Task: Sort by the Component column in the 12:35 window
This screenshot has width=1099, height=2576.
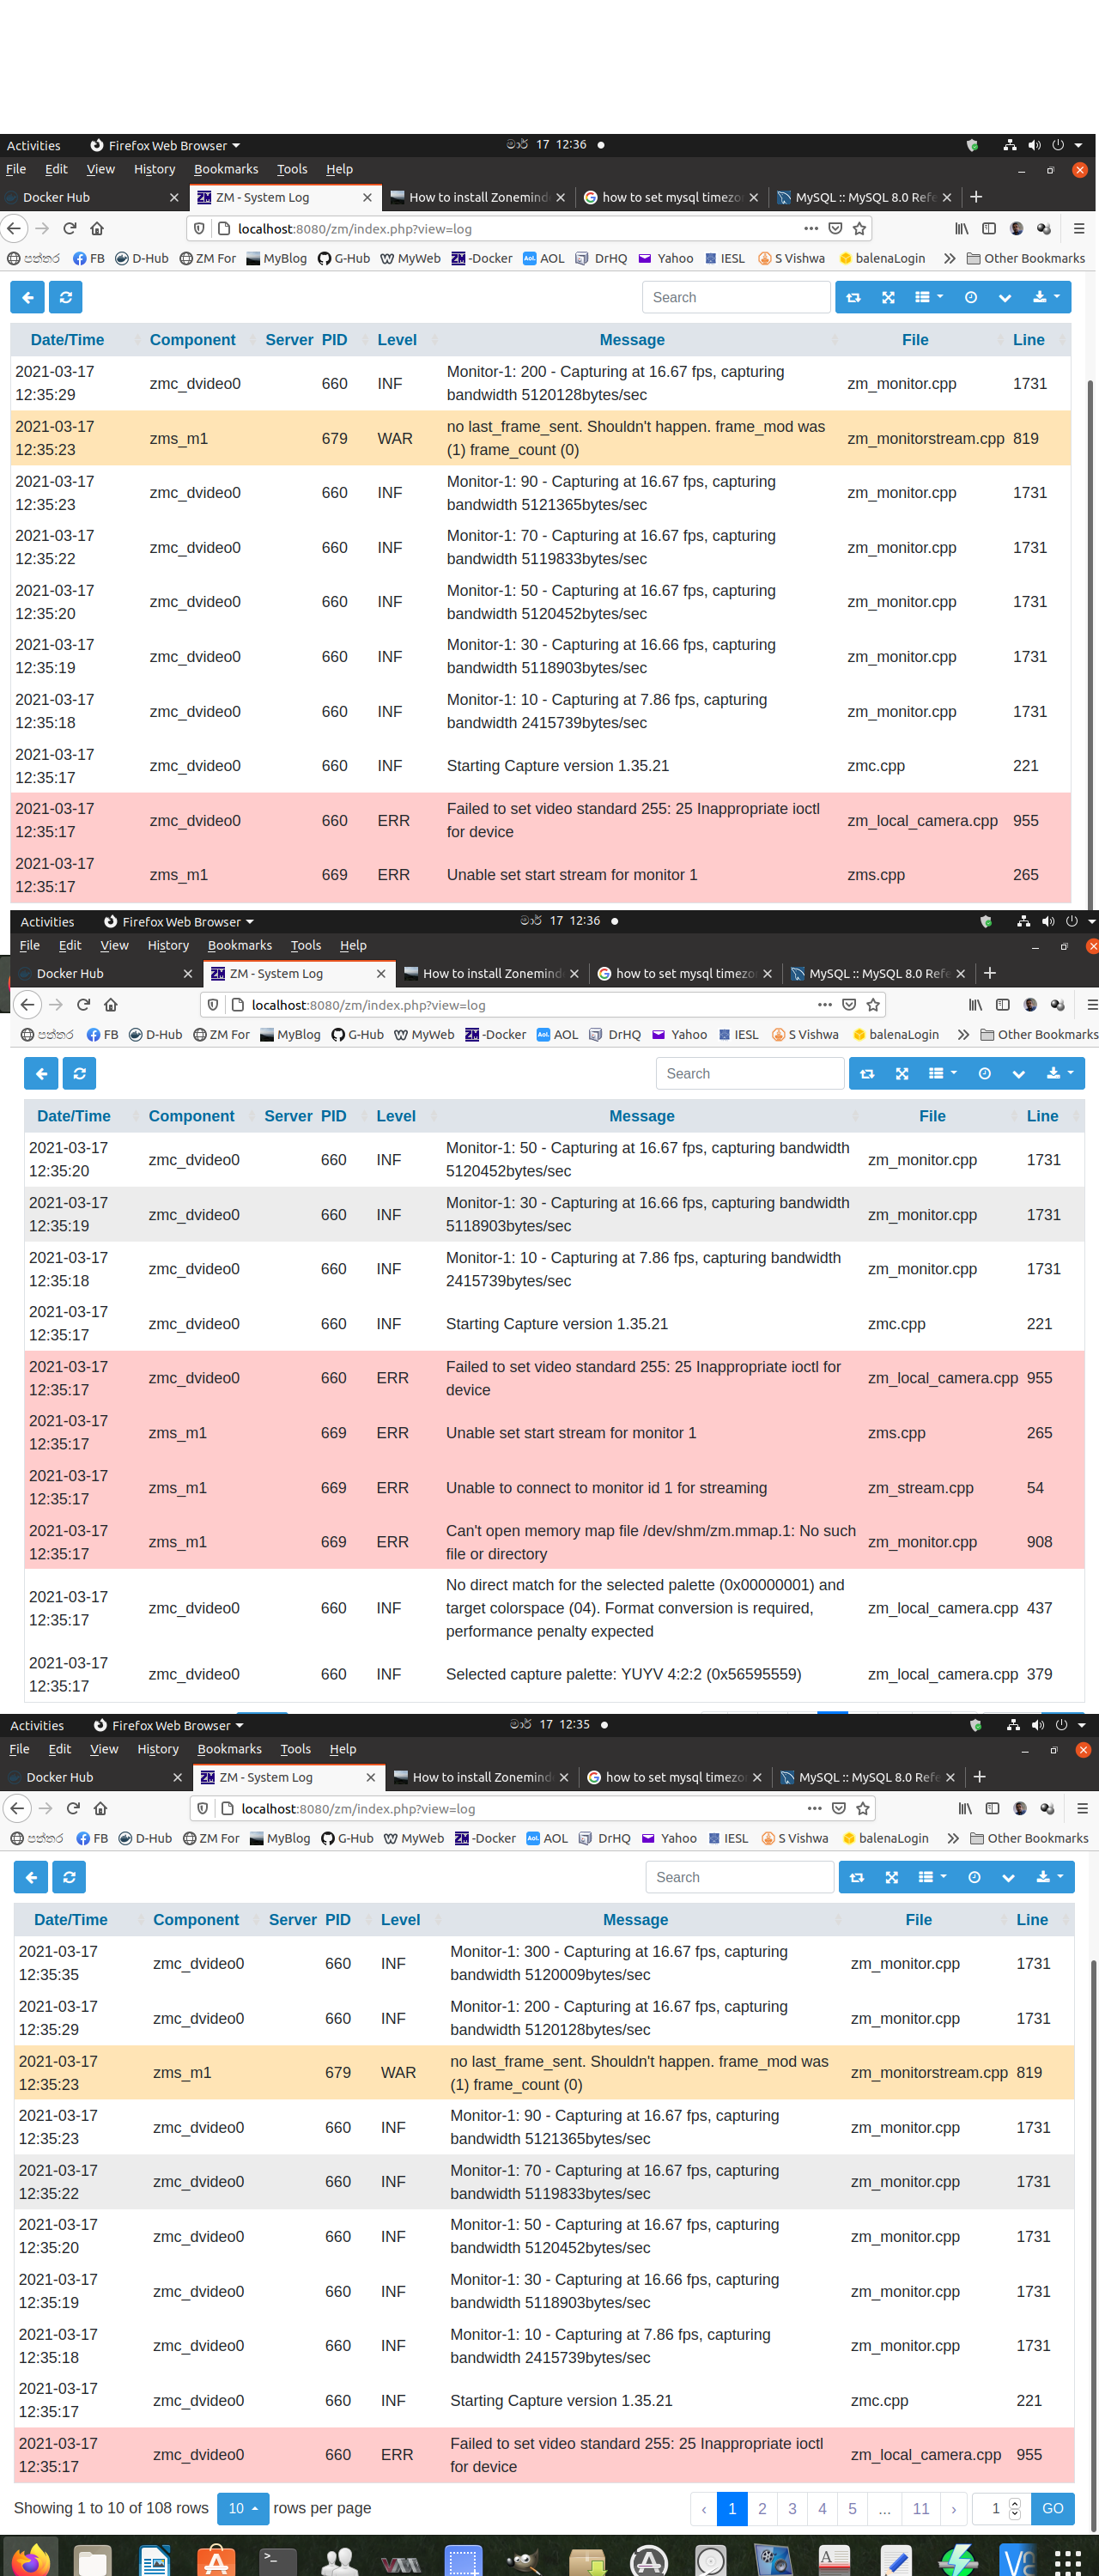Action: pyautogui.click(x=196, y=1920)
